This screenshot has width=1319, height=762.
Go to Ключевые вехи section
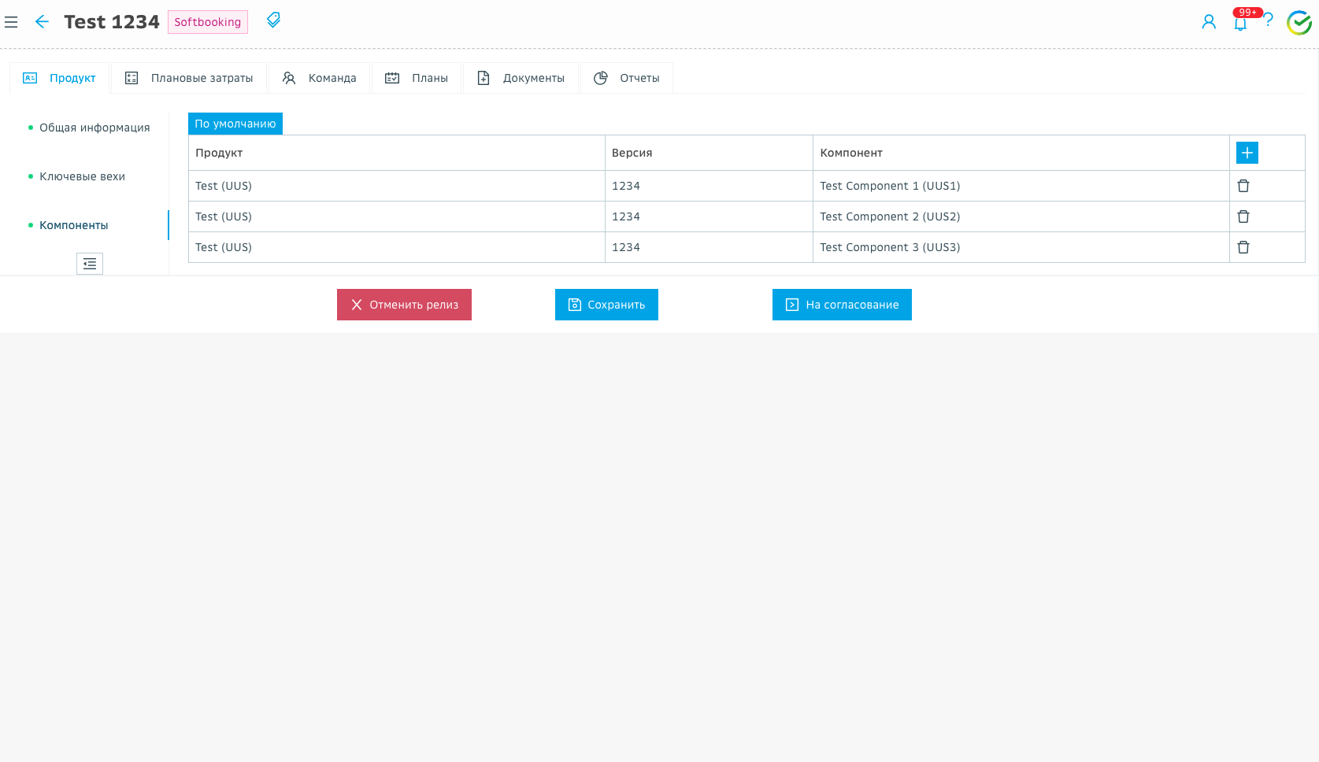click(x=82, y=176)
